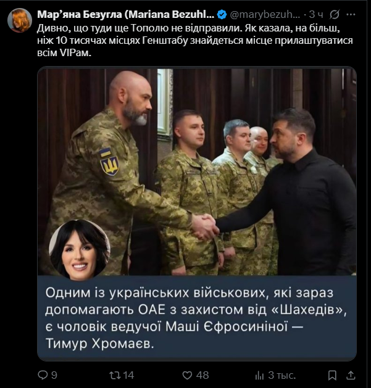Open Mariana Bezuhla's profile avatar
Viewport: 371px width, 388px height.
20,20
